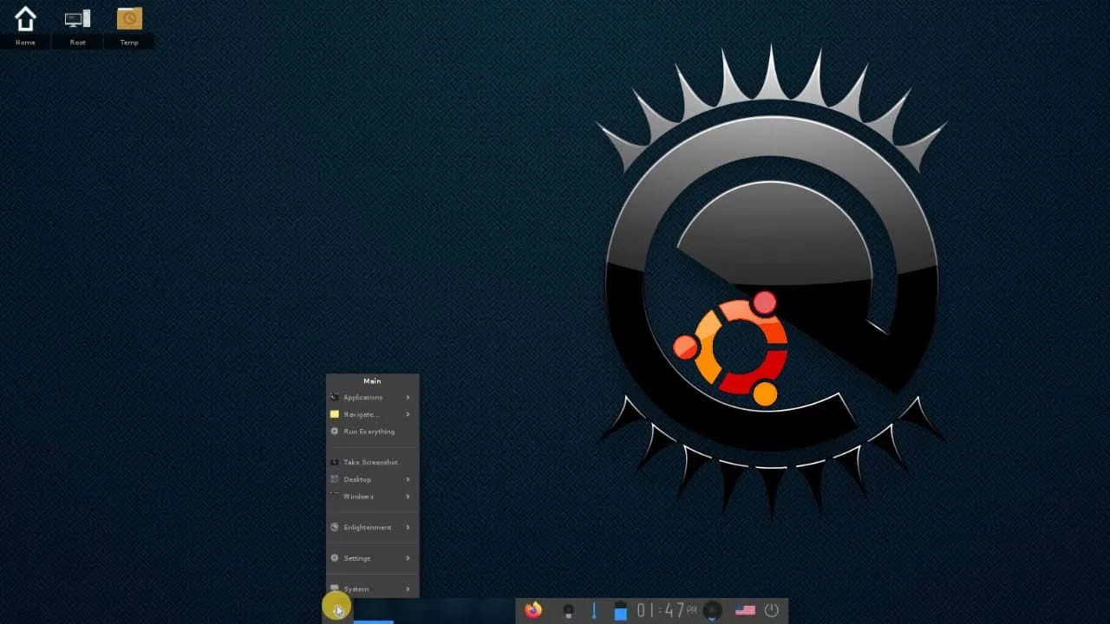Open the Root icon on the desktop
Image resolution: width=1110 pixels, height=624 pixels.
coord(76,19)
